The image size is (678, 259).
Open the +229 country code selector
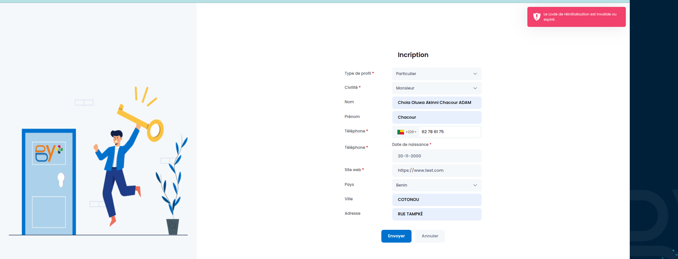click(407, 132)
